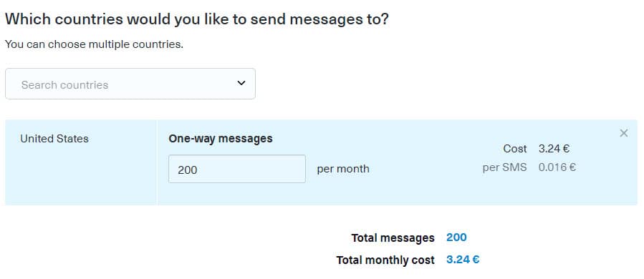Click the 'You can choose multiple countries' text

click(94, 44)
